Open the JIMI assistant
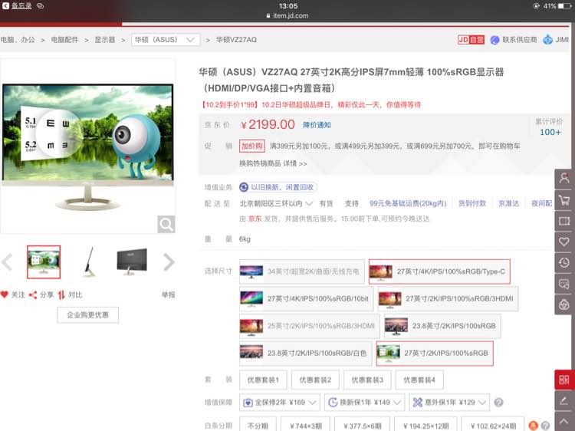The height and width of the screenshot is (431, 575). (x=556, y=40)
